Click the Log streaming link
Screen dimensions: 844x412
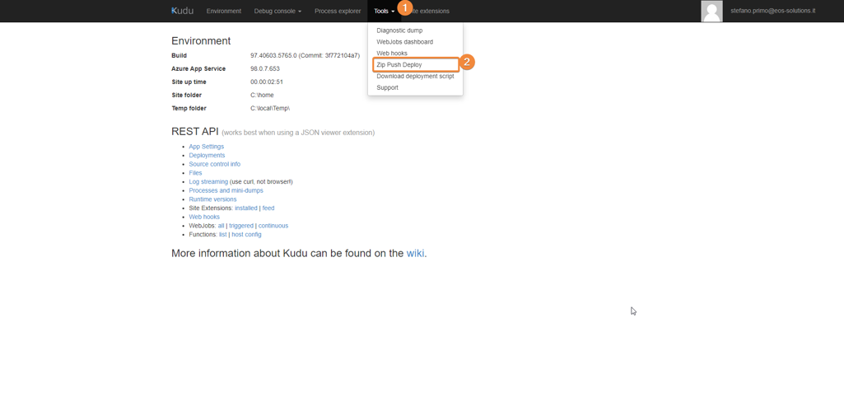[x=208, y=182]
